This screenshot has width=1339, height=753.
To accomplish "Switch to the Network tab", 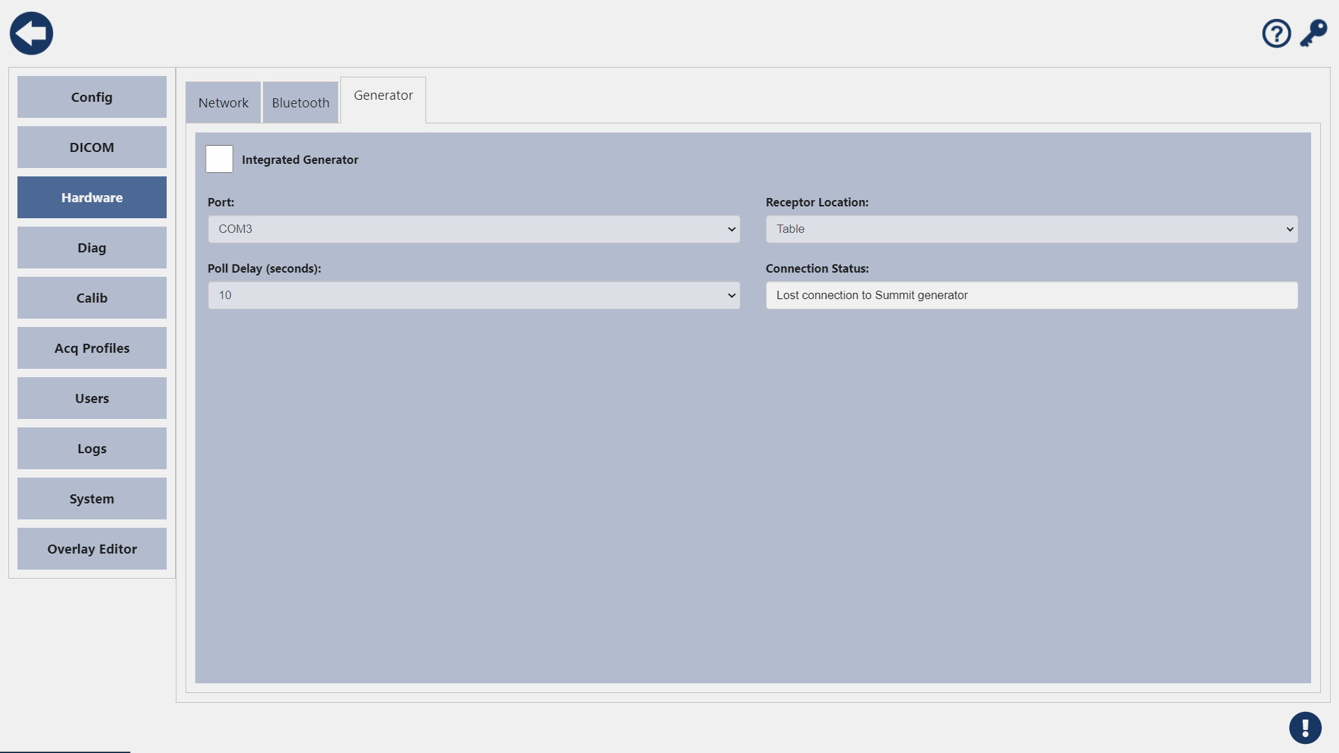I will [223, 102].
